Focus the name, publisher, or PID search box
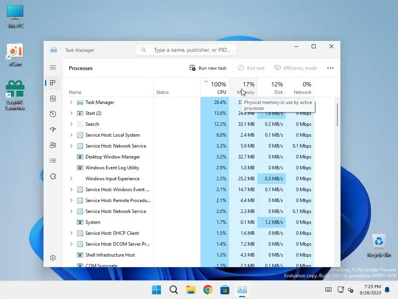 point(186,50)
